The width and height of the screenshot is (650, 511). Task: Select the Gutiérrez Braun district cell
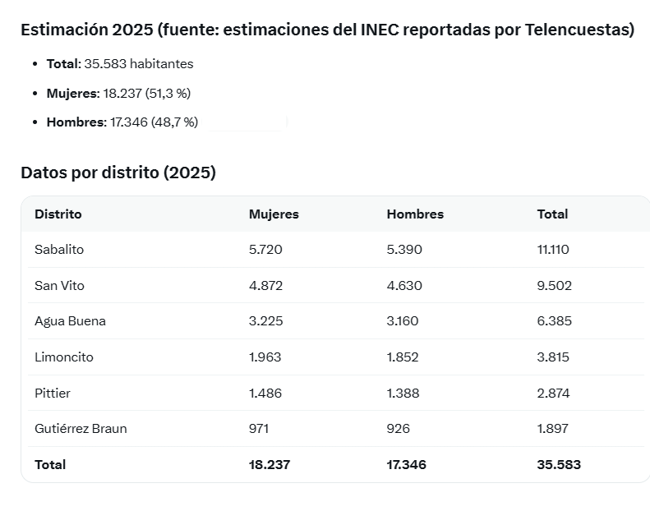(x=81, y=429)
